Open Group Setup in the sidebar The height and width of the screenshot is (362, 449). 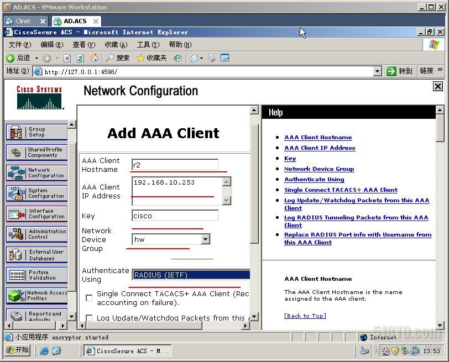coord(36,132)
